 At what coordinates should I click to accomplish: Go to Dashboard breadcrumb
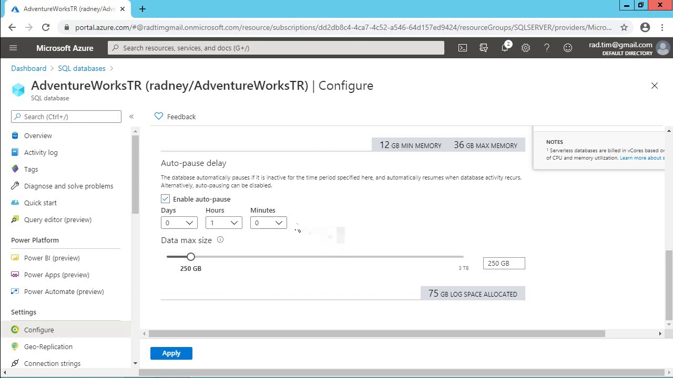pyautogui.click(x=29, y=68)
